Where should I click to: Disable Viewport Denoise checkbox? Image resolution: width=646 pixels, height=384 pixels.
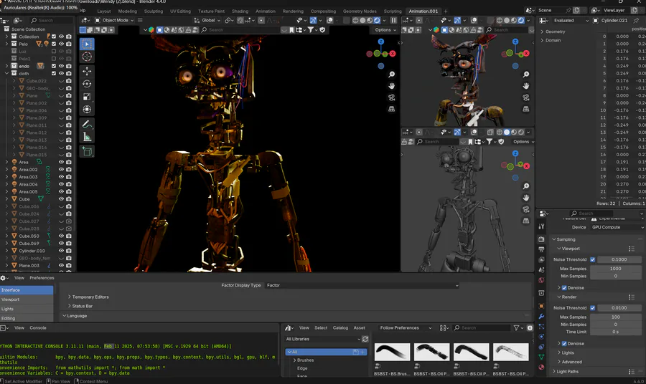pyautogui.click(x=564, y=288)
